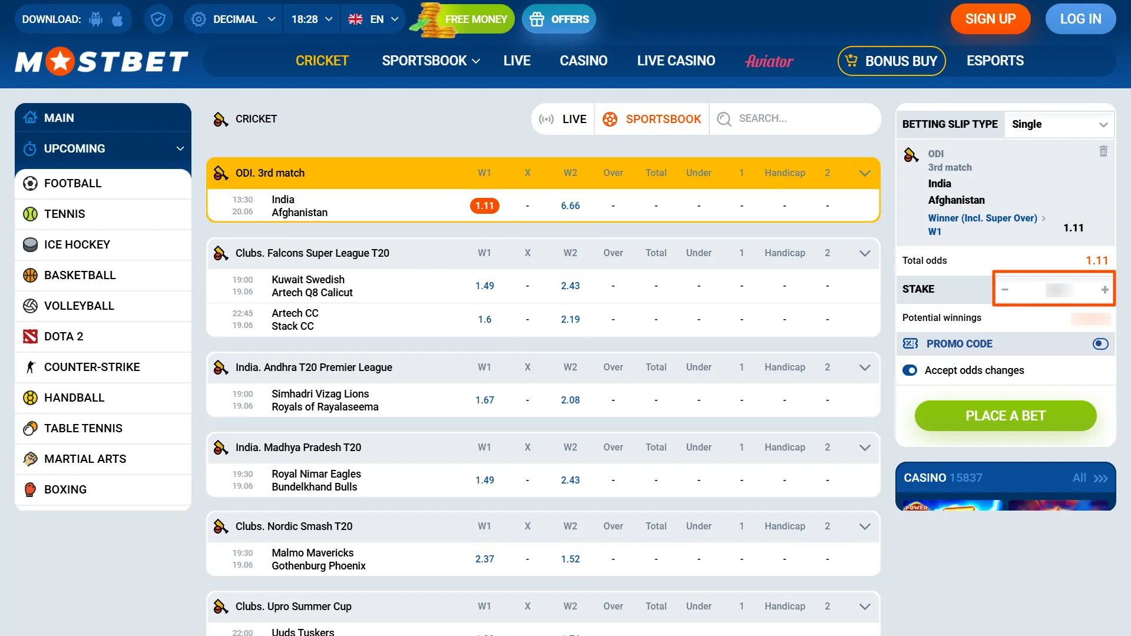Click the search magnifier icon
Viewport: 1131px width, 636px height.
click(x=724, y=119)
